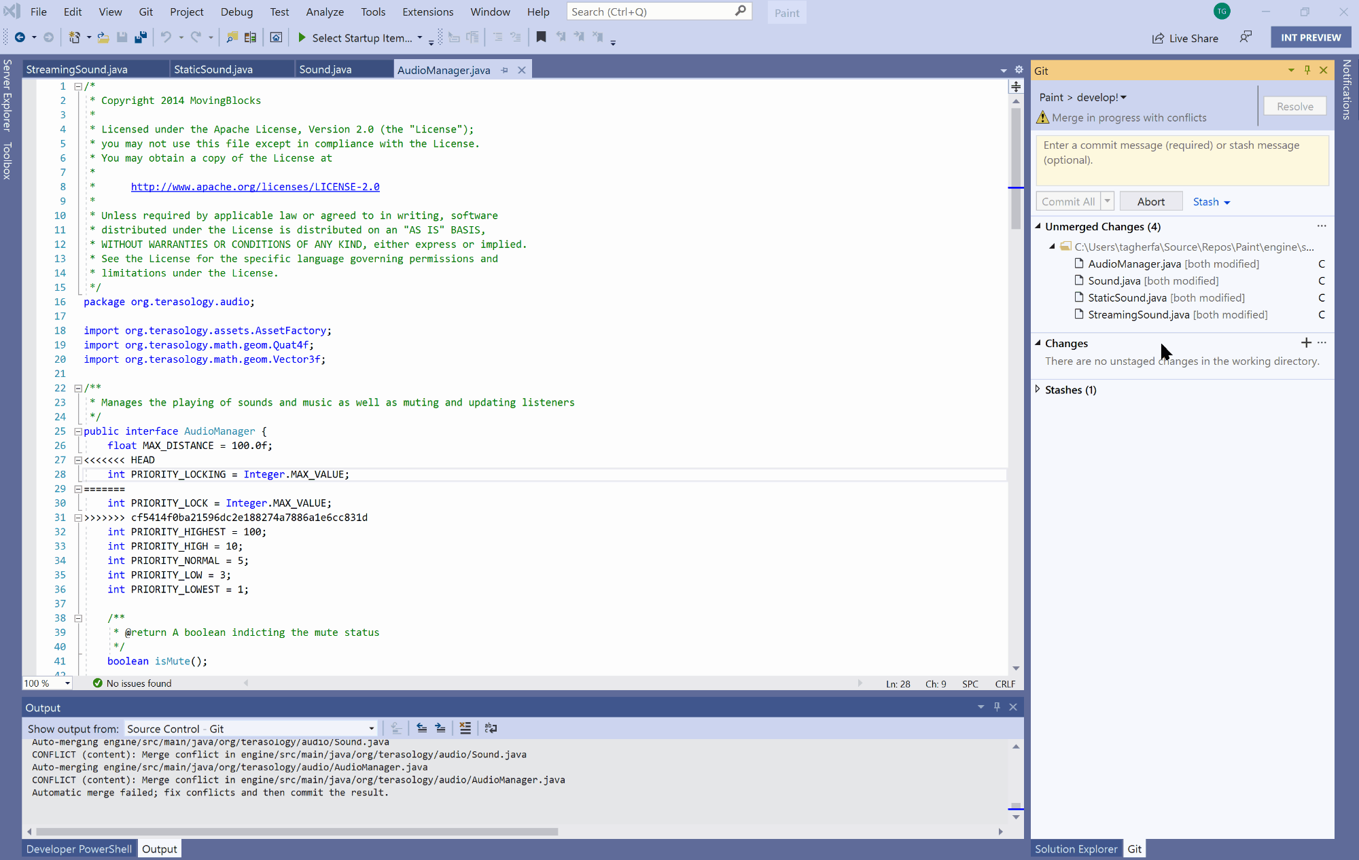Collapse the HEAD conflict region on line 27

(77, 460)
